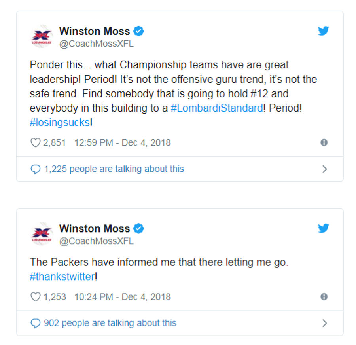Open verified badge on second Winston Moss name
Screen dimensions: 356x345
click(138, 229)
